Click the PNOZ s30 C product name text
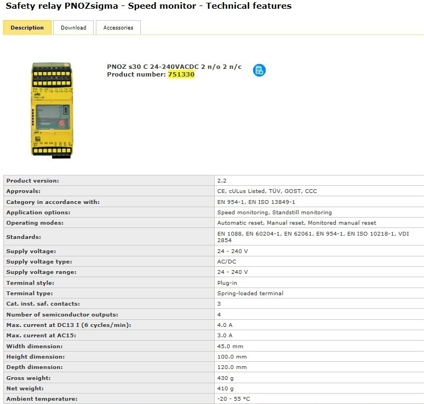Screen dimensions: 424x404 click(x=174, y=67)
